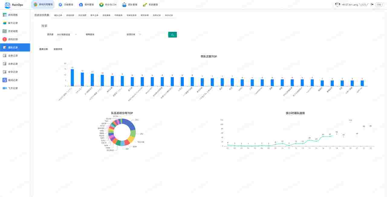The width and height of the screenshot is (387, 197).
Task: Open the 功能管理 top menu
Action: point(65,5)
